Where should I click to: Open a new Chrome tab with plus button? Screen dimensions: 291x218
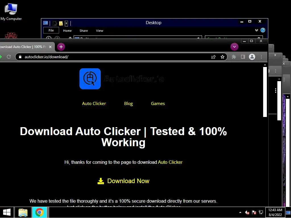(61, 47)
